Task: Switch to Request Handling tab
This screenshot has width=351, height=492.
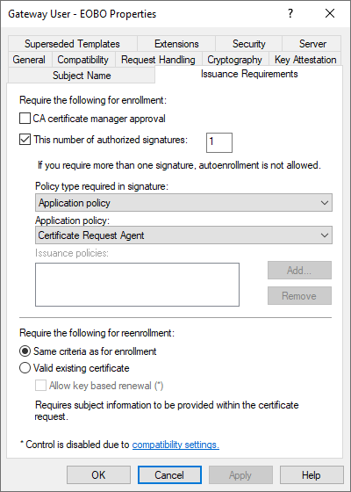Action: tap(158, 60)
